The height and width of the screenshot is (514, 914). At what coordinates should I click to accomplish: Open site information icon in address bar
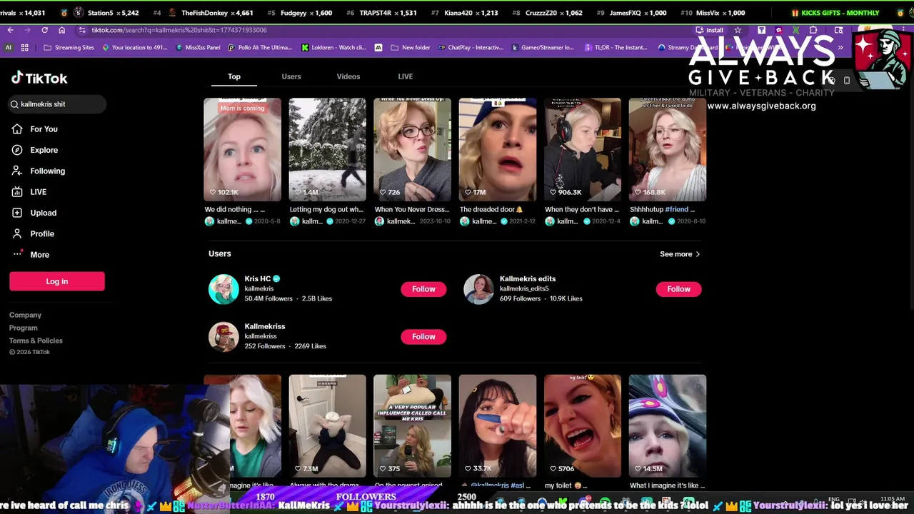(82, 30)
